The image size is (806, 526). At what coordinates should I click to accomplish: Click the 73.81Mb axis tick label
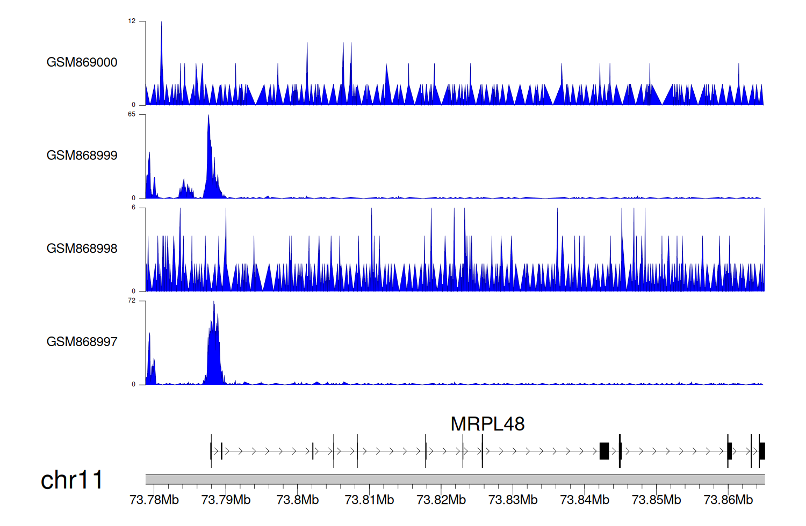click(x=369, y=500)
